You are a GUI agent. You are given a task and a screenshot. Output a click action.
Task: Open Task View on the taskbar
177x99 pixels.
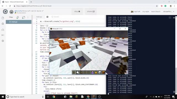[48, 97]
